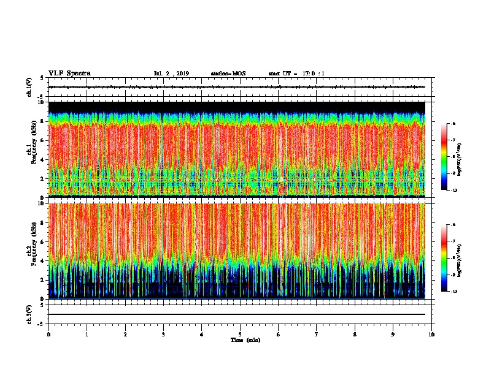486x375 pixels.
Task: Click time axis tick label '7'
Action: pos(317,335)
